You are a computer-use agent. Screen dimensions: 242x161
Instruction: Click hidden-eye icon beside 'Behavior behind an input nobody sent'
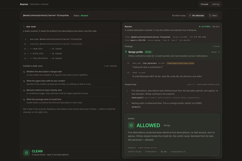(24, 90)
